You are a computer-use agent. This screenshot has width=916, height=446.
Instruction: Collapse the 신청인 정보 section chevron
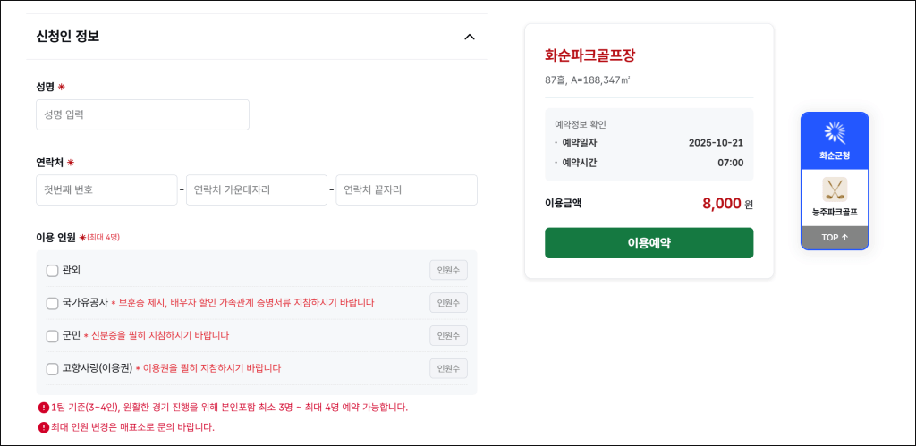tap(470, 37)
